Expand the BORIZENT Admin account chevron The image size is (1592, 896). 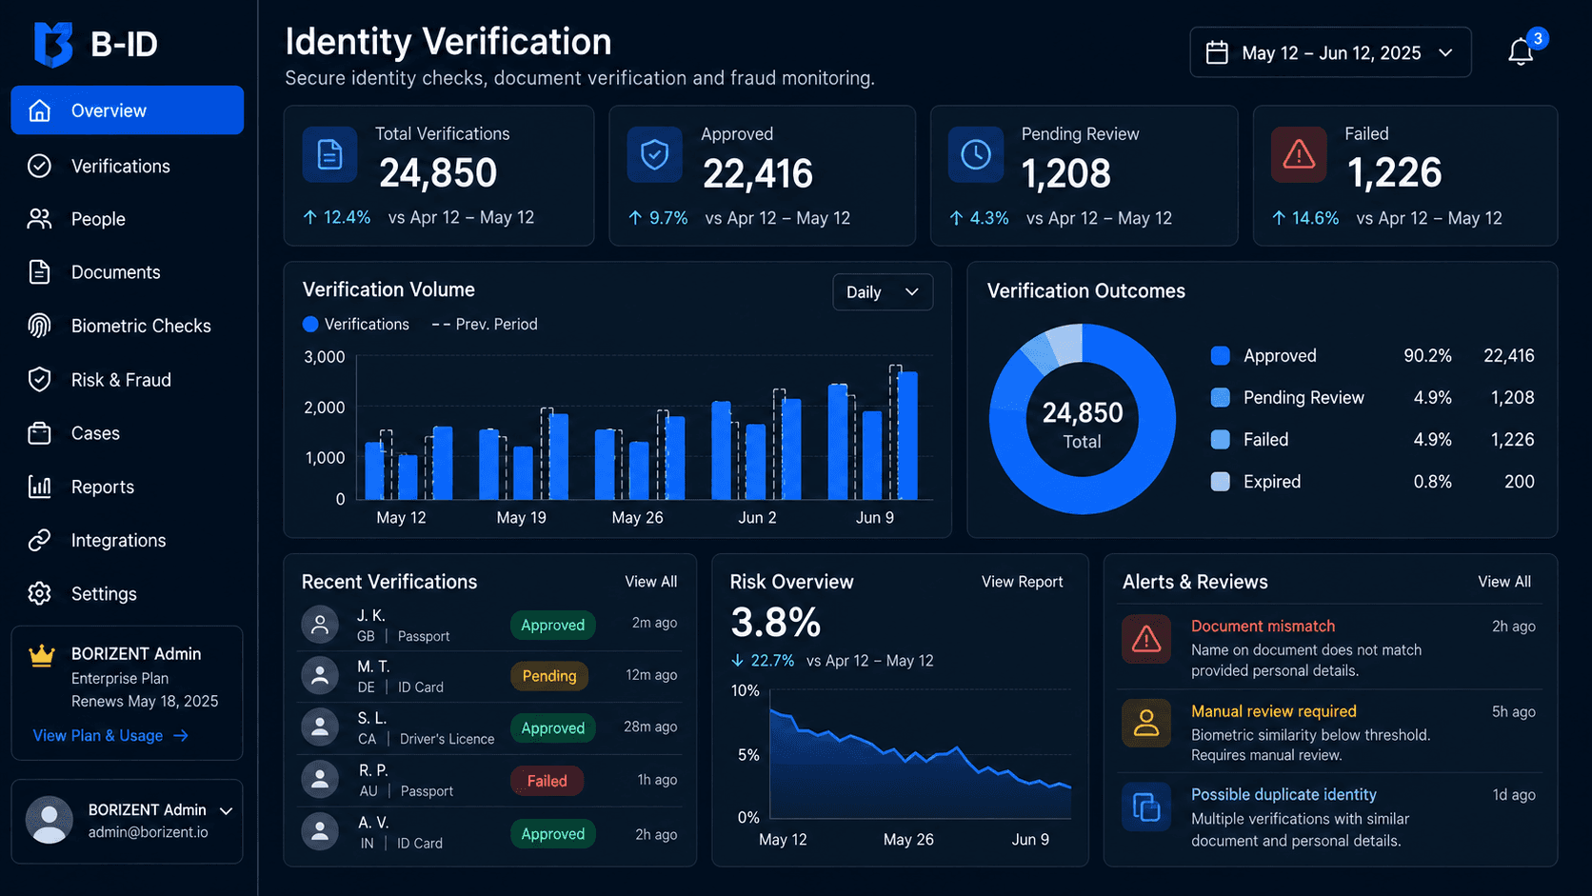pyautogui.click(x=227, y=811)
